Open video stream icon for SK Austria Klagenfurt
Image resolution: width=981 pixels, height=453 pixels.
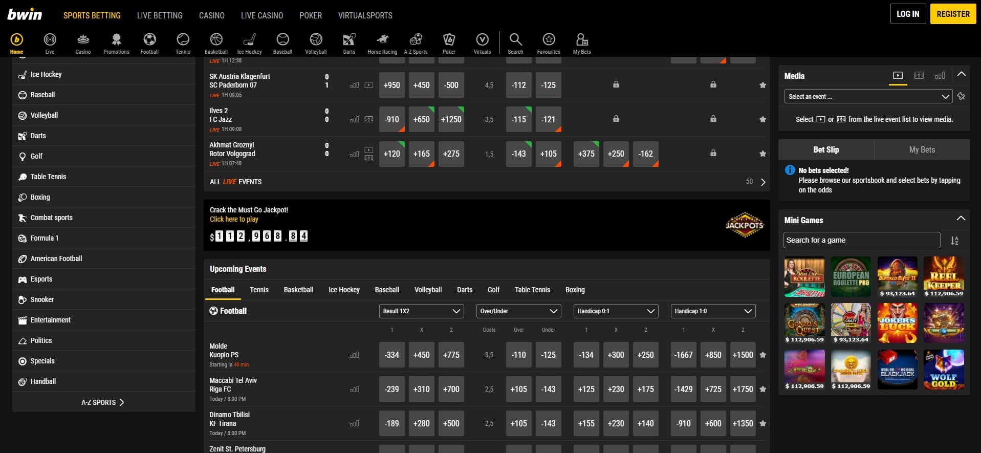point(368,85)
